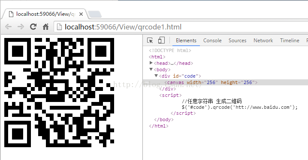Go to the Home page icon

point(46,27)
